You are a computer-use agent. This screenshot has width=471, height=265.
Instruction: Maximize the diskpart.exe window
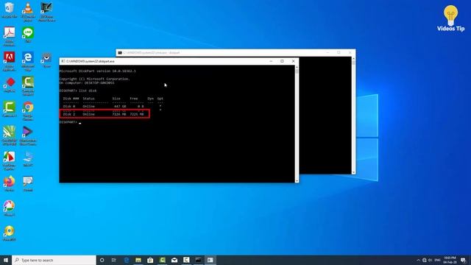[x=282, y=61]
